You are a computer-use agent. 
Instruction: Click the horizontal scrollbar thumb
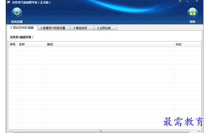click(101, 131)
